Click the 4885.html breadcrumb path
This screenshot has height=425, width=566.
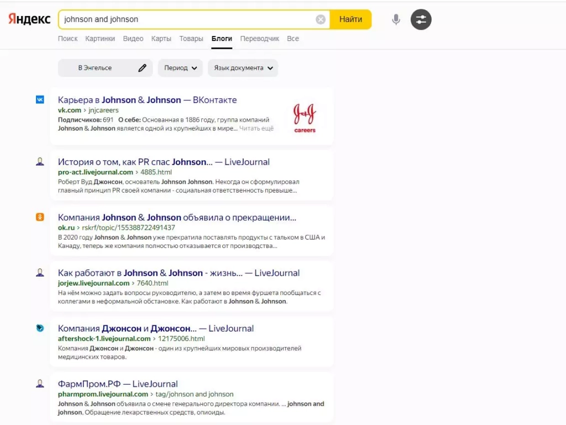(x=156, y=173)
